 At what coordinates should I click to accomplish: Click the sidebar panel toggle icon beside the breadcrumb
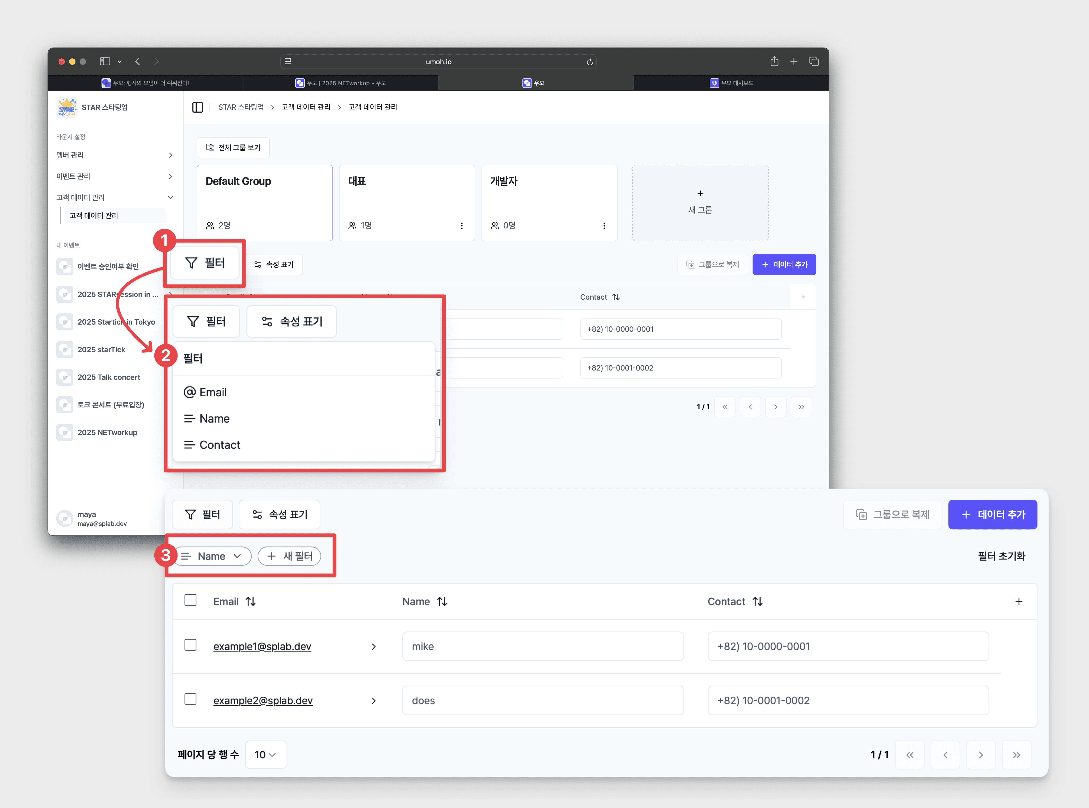coord(198,107)
